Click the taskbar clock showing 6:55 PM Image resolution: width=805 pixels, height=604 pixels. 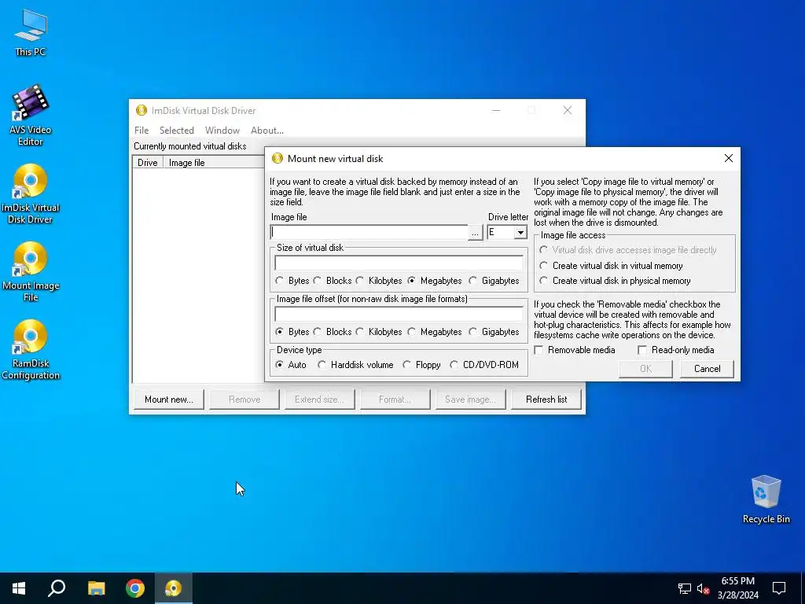[x=737, y=588]
